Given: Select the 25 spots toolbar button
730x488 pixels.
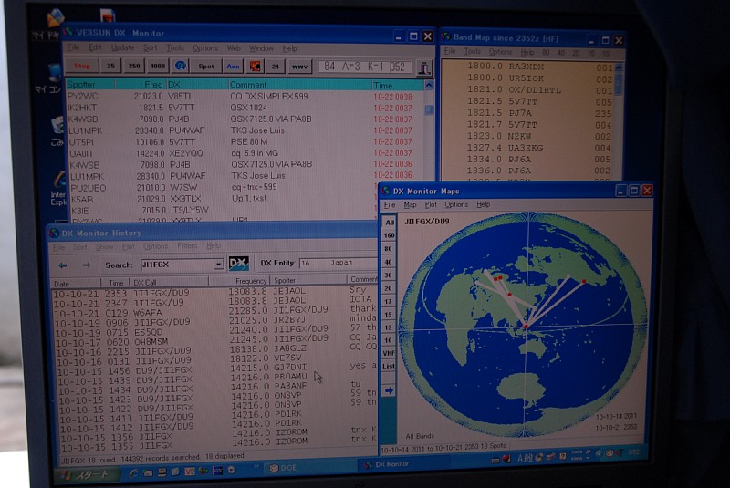Looking at the screenshot, I should click(110, 66).
